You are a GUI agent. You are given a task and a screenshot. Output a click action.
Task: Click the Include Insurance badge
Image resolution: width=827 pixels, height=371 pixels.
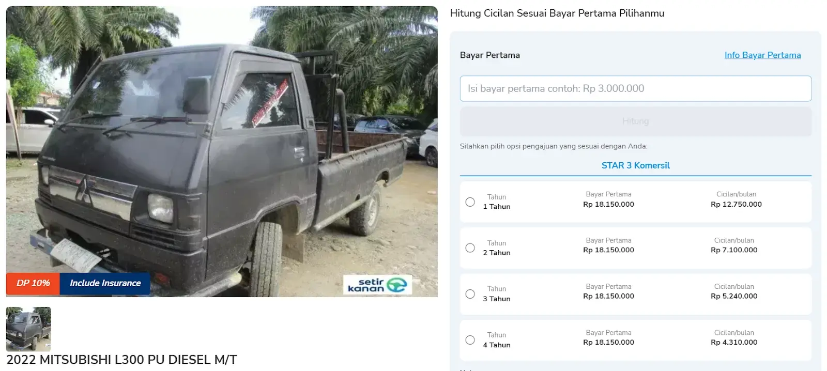pyautogui.click(x=105, y=283)
